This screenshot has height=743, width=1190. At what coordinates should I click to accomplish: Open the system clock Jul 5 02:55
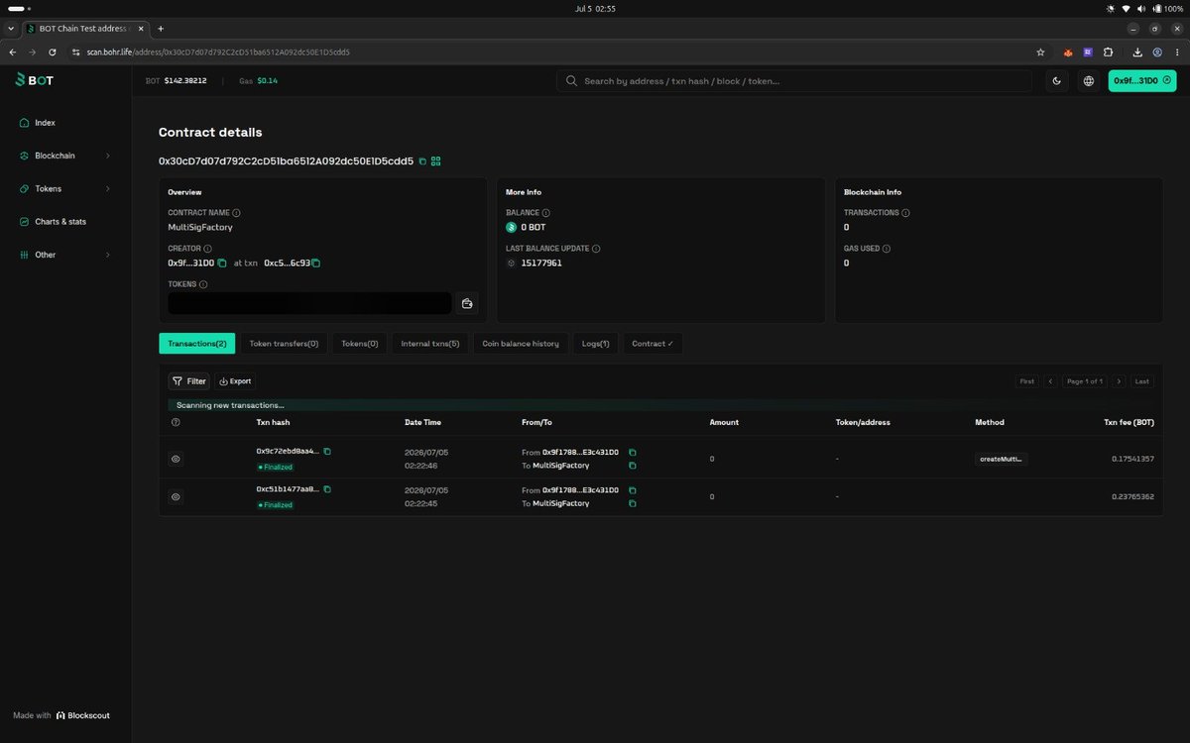(595, 8)
